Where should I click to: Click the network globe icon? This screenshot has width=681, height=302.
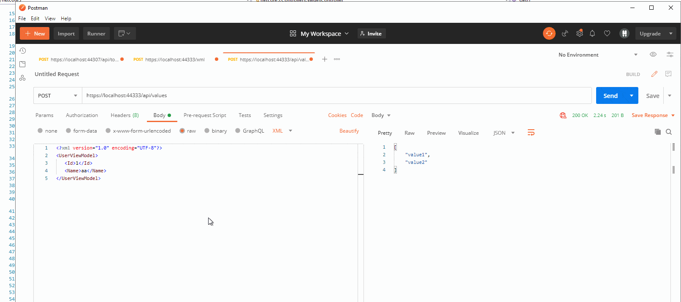point(563,115)
